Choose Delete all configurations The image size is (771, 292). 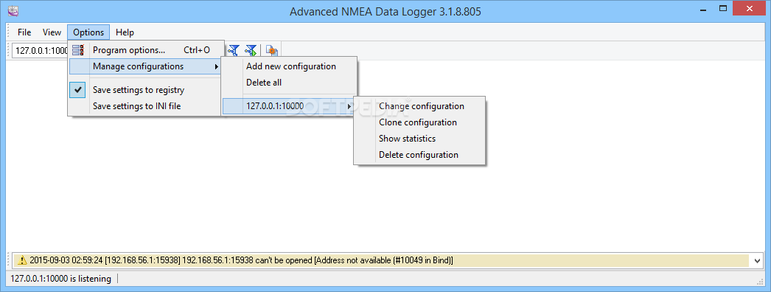[x=289, y=83]
